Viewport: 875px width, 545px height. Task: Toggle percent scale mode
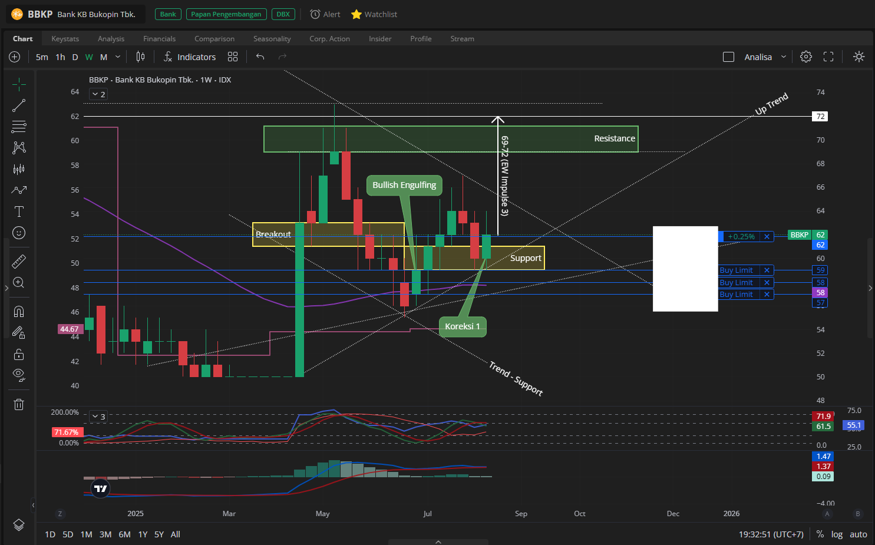pyautogui.click(x=820, y=534)
